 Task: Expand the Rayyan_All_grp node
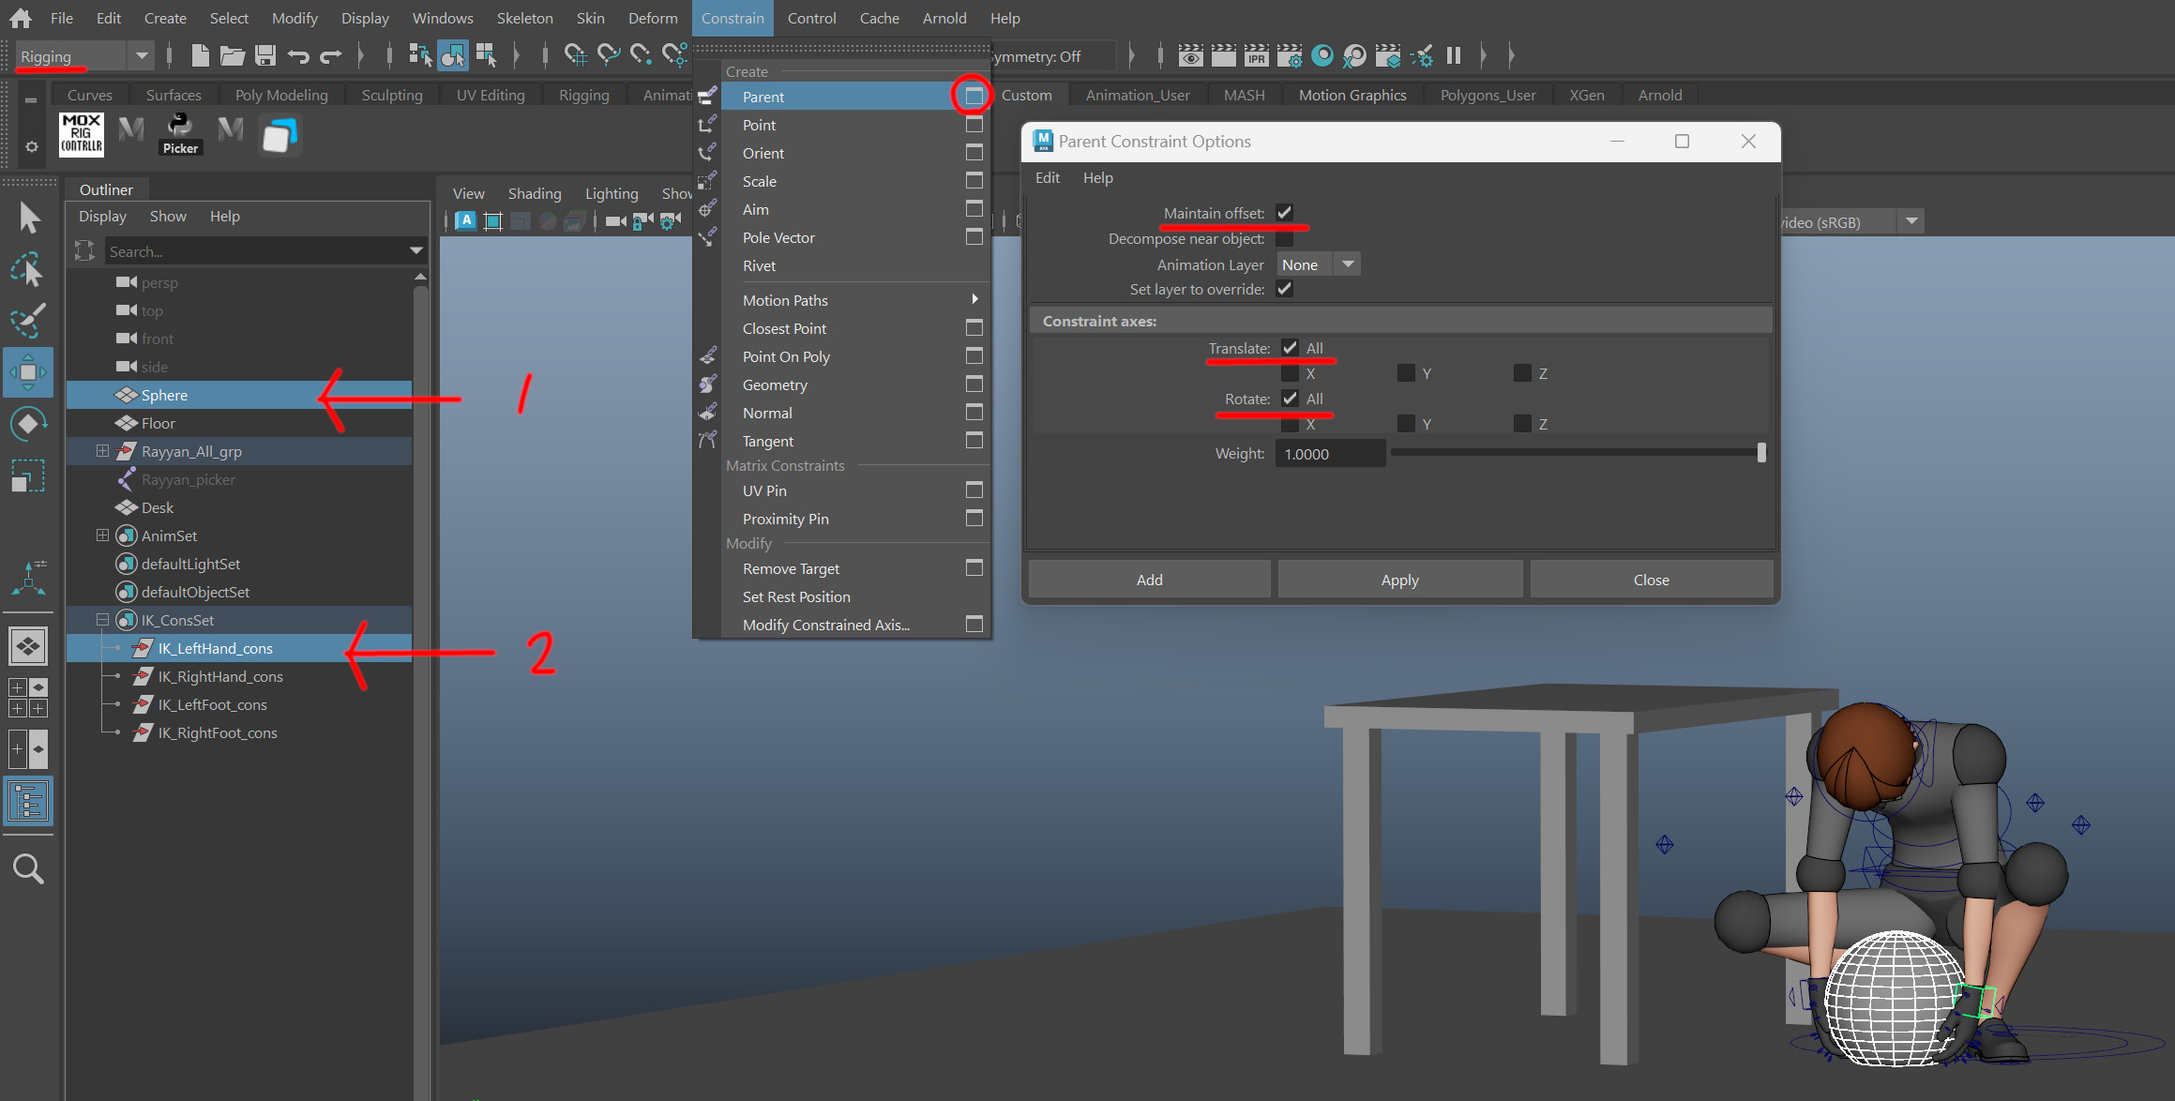point(102,451)
